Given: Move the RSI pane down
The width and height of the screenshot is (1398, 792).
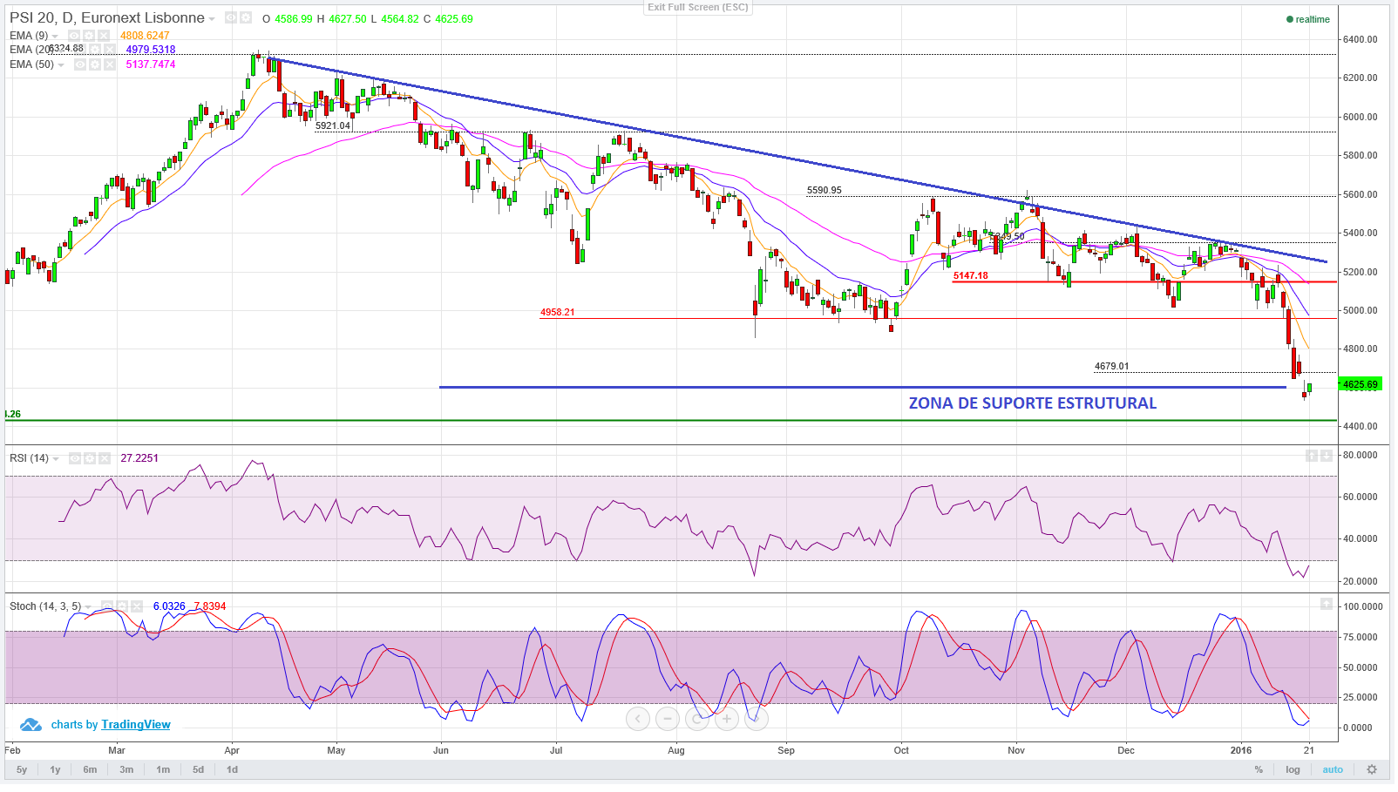Looking at the screenshot, I should [x=1327, y=456].
